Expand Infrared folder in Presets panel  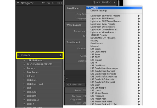24,76
